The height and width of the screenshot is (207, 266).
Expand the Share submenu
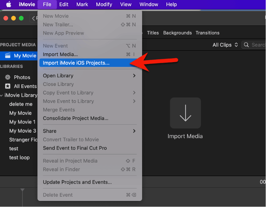90,131
